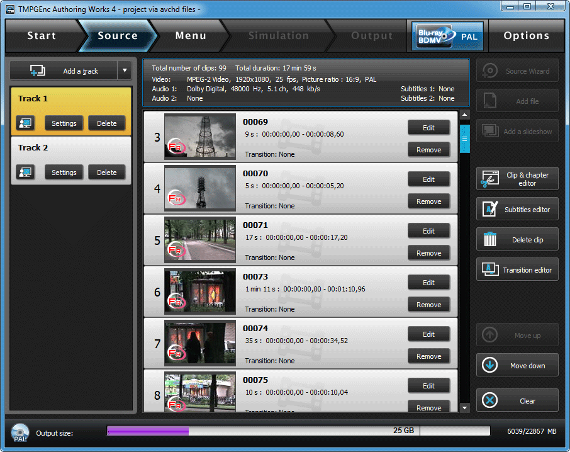Click the Blu-ray BDMV PAL format badge
Image resolution: width=570 pixels, height=452 pixels.
[x=447, y=36]
